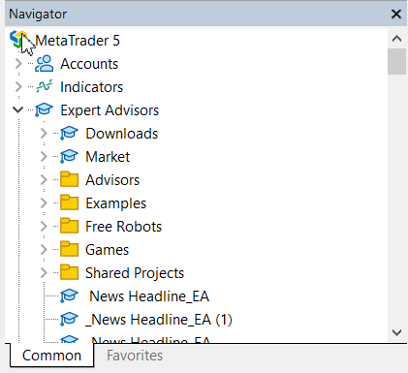408x373 pixels.
Task: Click the icon beside News Headline_EA
Action: point(69,296)
